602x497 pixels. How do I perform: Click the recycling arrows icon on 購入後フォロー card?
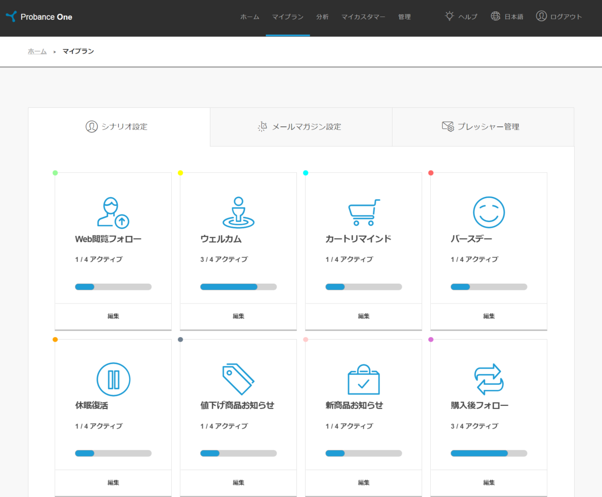point(488,379)
